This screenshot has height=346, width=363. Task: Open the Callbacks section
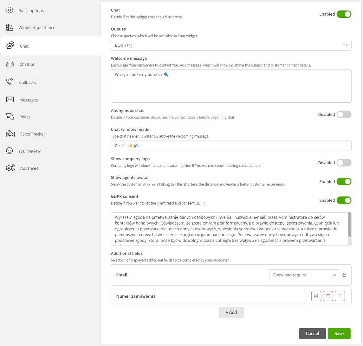tap(28, 82)
